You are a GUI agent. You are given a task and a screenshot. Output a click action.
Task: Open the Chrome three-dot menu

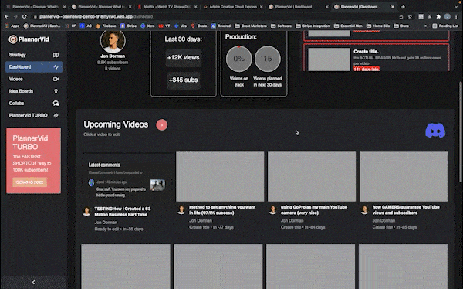[456, 16]
